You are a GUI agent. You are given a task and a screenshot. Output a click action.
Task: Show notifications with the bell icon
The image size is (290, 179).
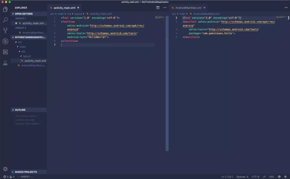pyautogui.click(x=285, y=177)
